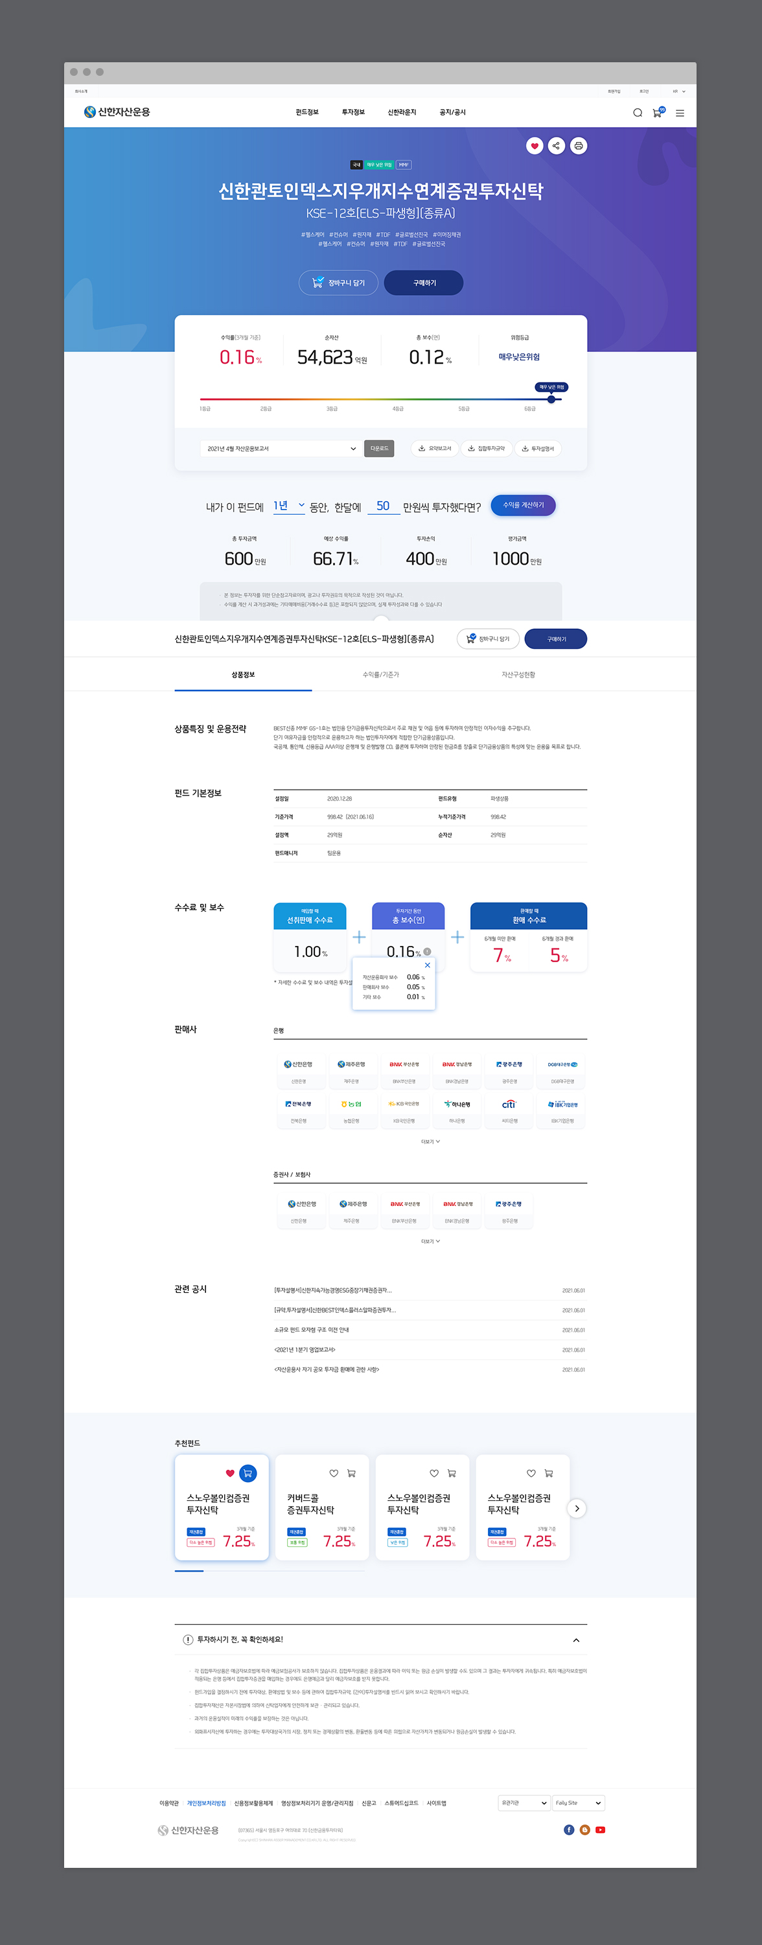Open the 2021년 4월 자산운용보고서 dropdown

click(281, 449)
